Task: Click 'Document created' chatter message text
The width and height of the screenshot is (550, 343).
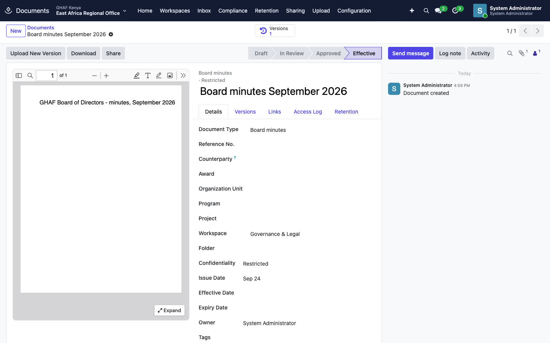Action: pyautogui.click(x=426, y=93)
